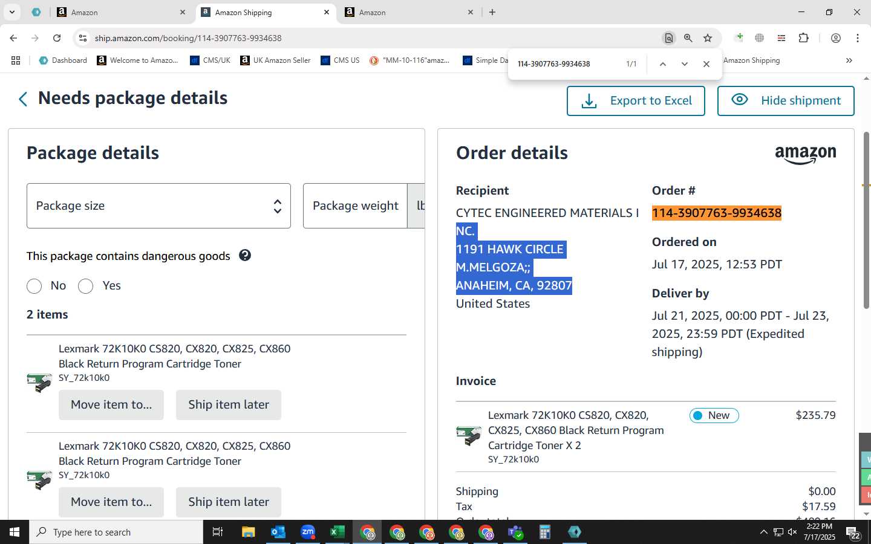Click the find-in-page icon in address bar

tap(669, 38)
